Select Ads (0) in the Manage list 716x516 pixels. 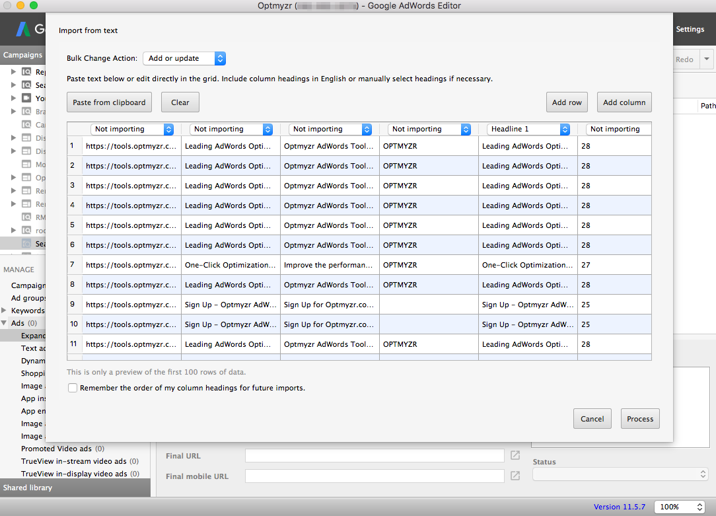pyautogui.click(x=24, y=323)
